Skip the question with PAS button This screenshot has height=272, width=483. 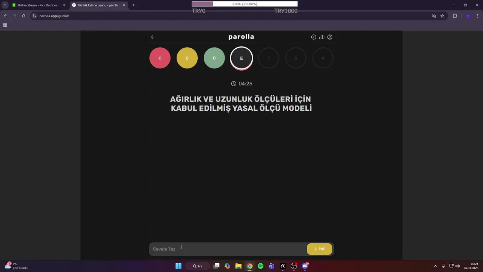(320, 249)
